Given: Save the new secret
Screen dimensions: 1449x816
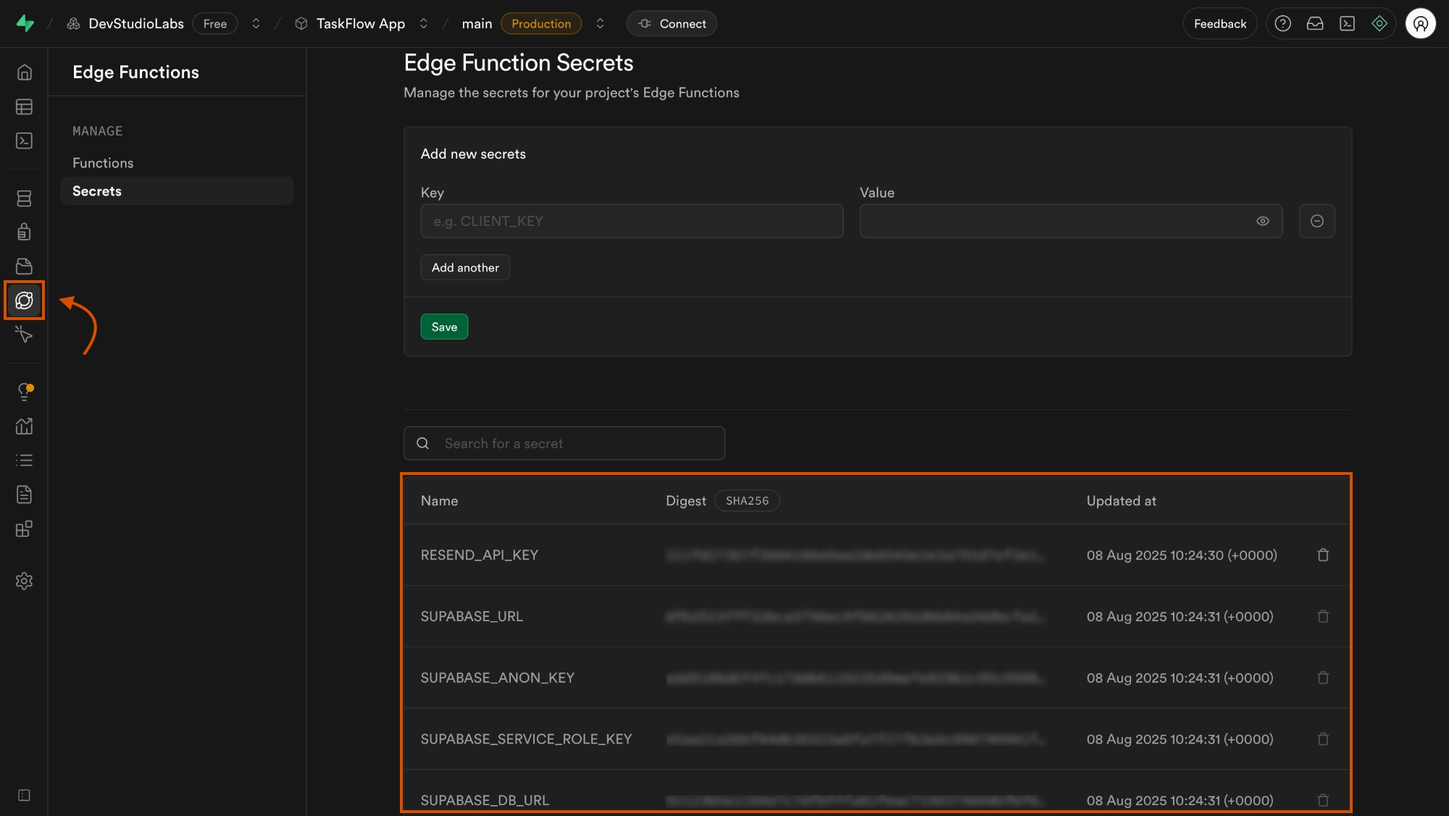Looking at the screenshot, I should [x=444, y=327].
